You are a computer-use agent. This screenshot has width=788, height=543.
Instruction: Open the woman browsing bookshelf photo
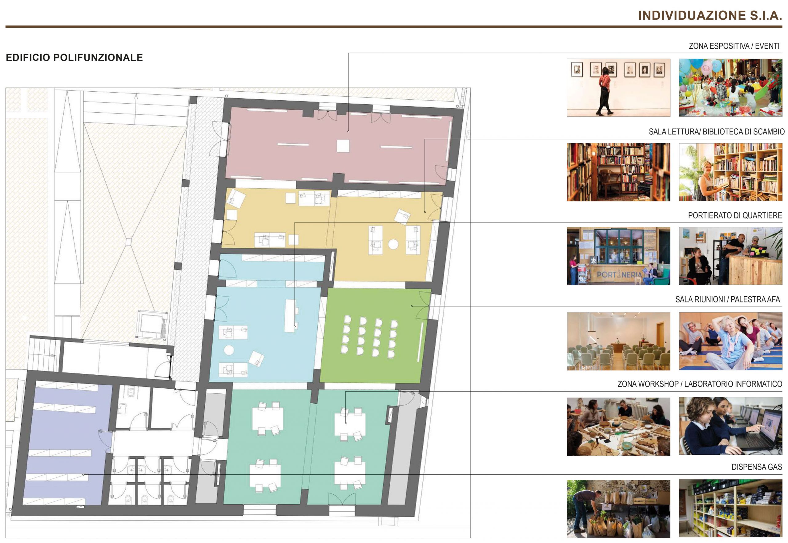[x=730, y=172]
